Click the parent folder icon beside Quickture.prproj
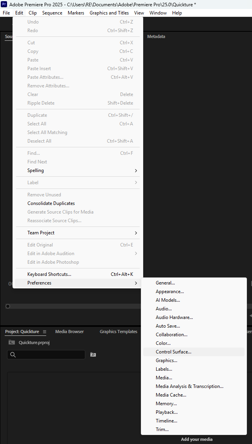This screenshot has height=444, width=252. 12,342
